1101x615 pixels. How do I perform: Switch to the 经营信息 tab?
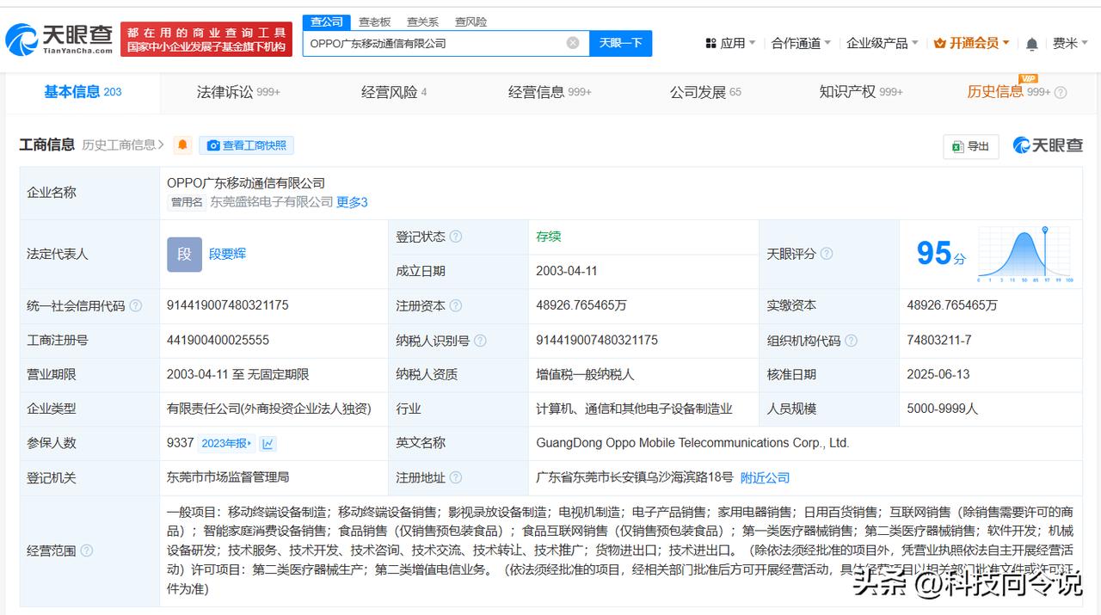(550, 92)
